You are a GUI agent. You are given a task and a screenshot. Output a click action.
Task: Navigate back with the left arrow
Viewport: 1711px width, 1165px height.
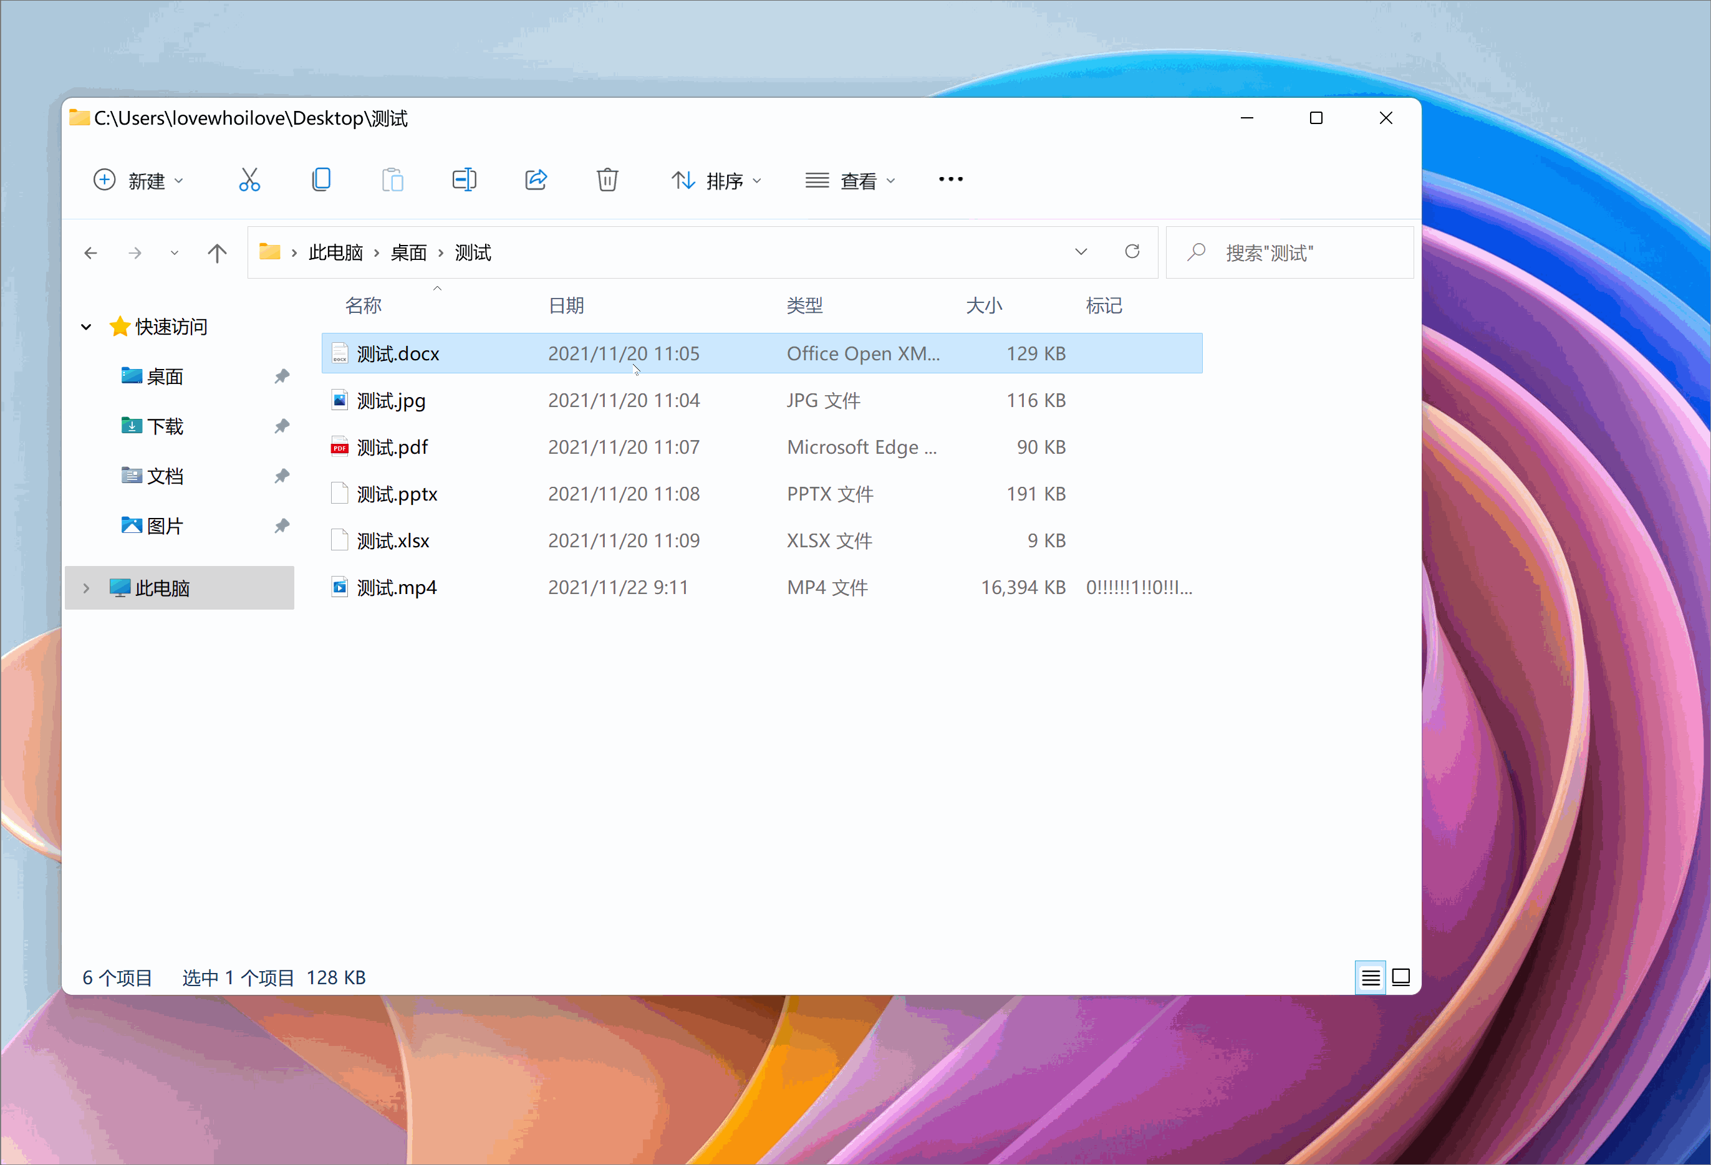pyautogui.click(x=90, y=253)
